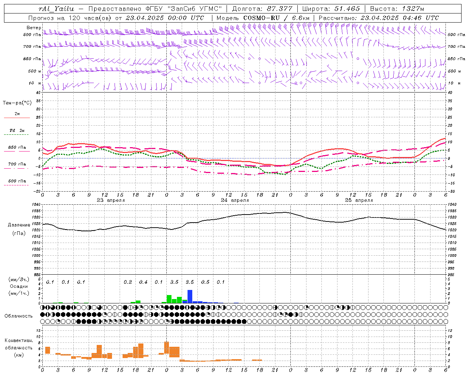The image size is (467, 373).
Task: Click the Осадки precipitation panel label
Action: coord(19,286)
